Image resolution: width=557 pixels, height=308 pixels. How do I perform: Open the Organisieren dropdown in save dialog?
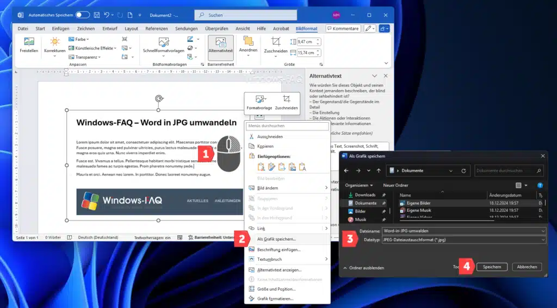[x=359, y=185]
